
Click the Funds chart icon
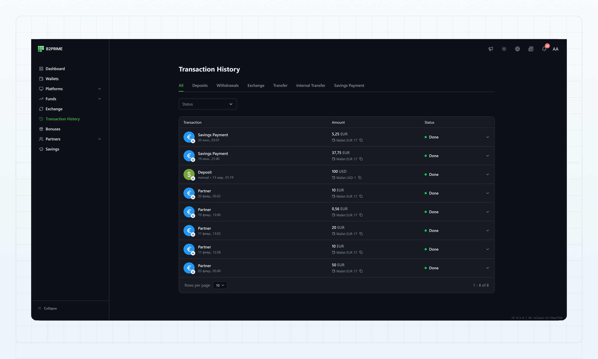point(41,99)
